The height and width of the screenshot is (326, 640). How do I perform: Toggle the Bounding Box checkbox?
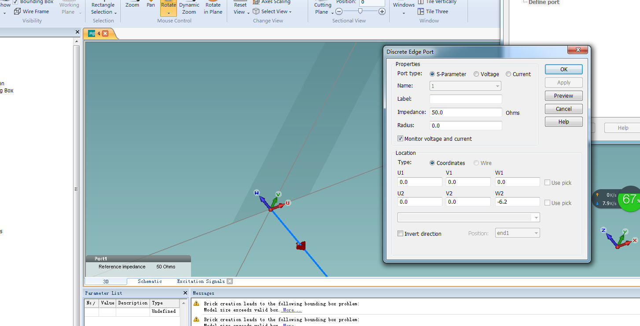(16, 2)
